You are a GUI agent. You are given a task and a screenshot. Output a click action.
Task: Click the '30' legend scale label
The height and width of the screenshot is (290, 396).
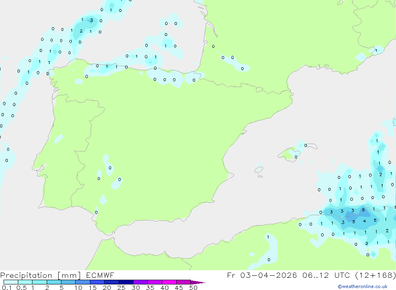pyautogui.click(x=135, y=288)
